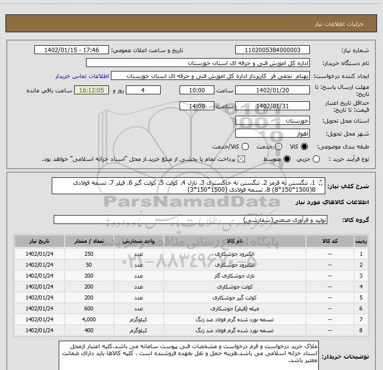Click the واحد شمارش column header
Screen dimensions: 383x370
click(x=138, y=241)
